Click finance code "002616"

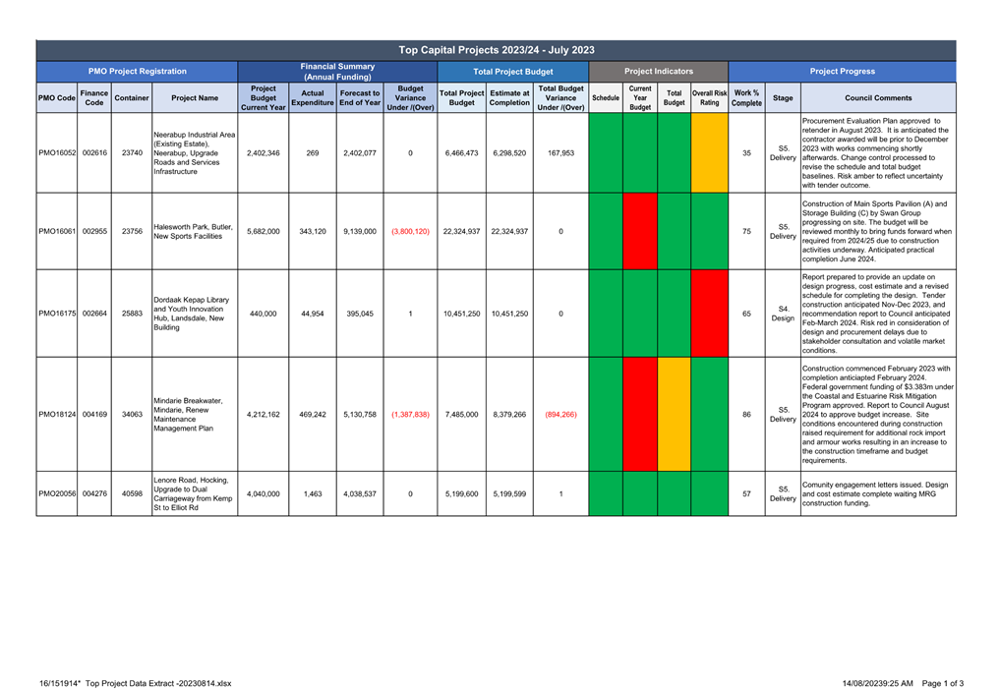(x=94, y=153)
